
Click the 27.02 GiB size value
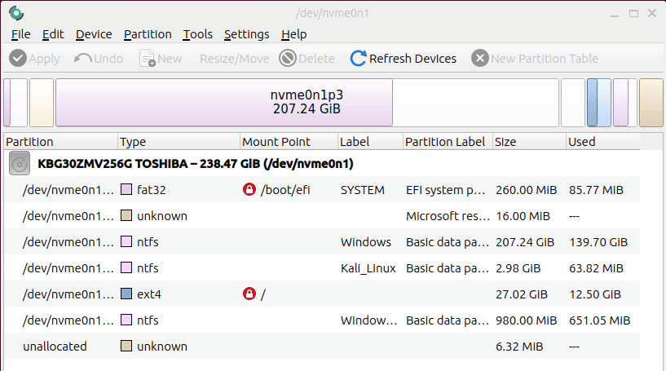(522, 294)
